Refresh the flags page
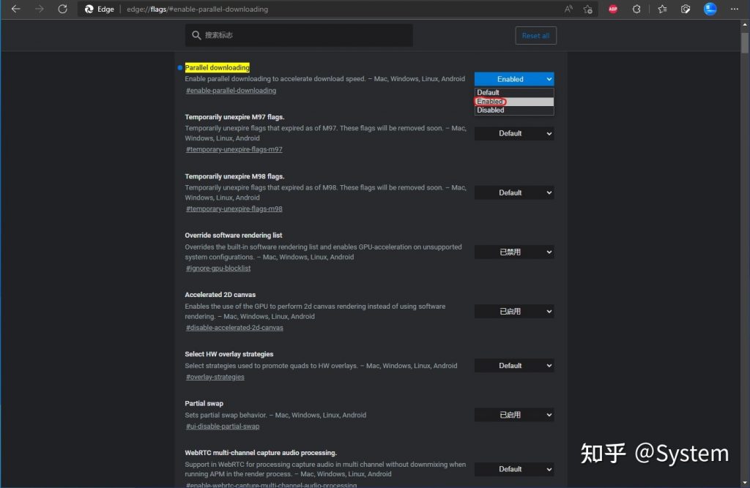The height and width of the screenshot is (488, 750). click(x=62, y=9)
